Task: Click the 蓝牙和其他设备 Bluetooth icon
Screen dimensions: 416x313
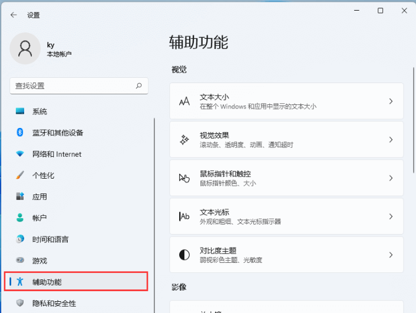Action: coord(20,133)
